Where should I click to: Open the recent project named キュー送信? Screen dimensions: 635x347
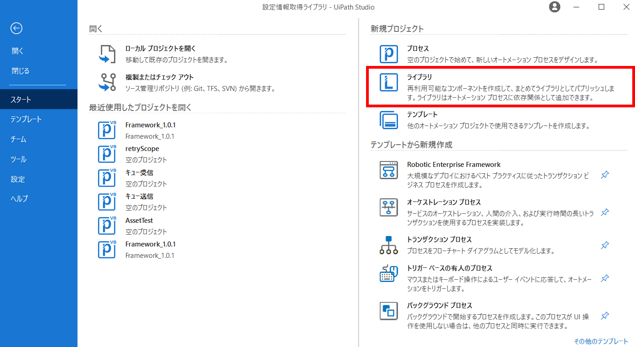139,196
